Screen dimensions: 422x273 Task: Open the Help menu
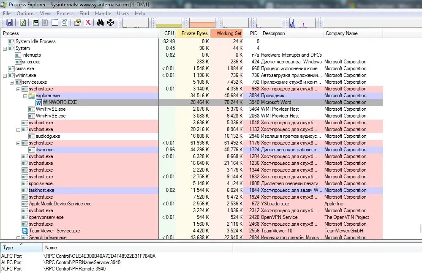(x=140, y=14)
